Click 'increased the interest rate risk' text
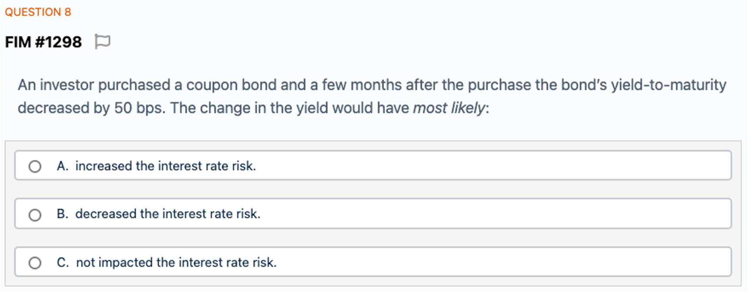Screen dimensions: 748x292 click(x=165, y=166)
